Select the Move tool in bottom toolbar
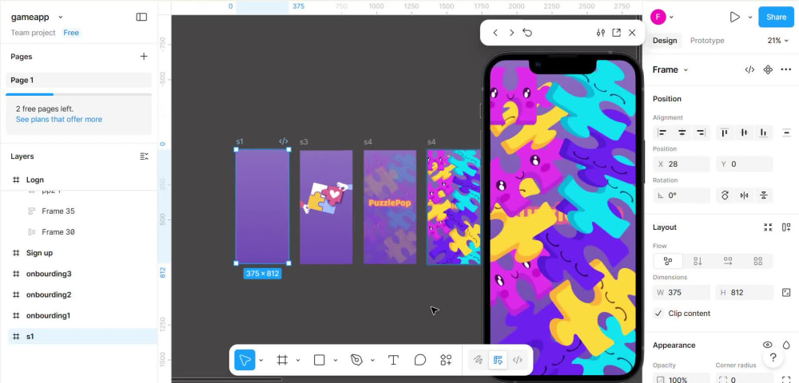The width and height of the screenshot is (799, 383). tap(244, 360)
